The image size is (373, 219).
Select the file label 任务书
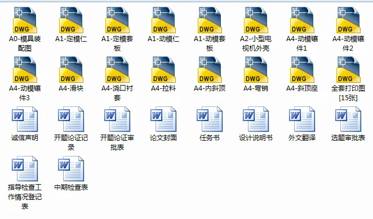(210, 138)
